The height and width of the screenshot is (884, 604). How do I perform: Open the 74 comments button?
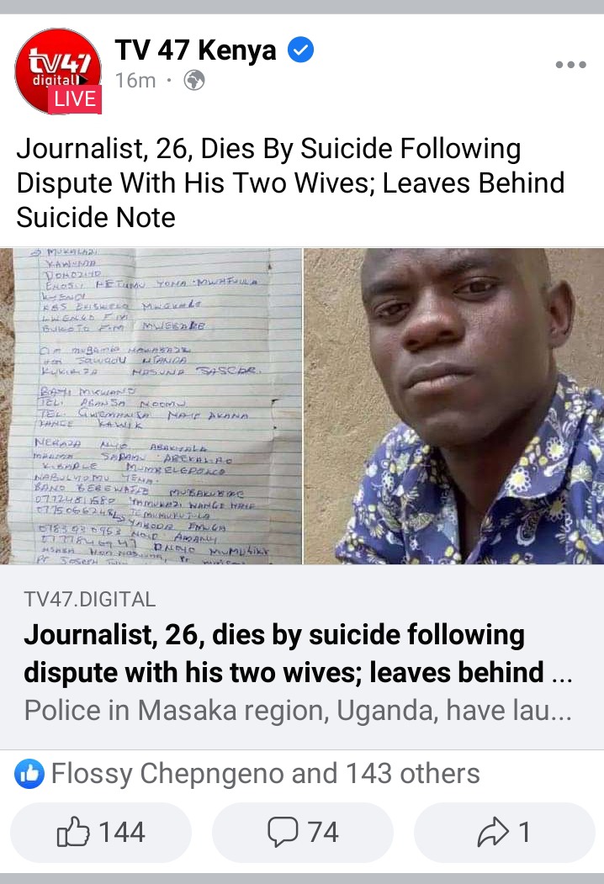[302, 832]
